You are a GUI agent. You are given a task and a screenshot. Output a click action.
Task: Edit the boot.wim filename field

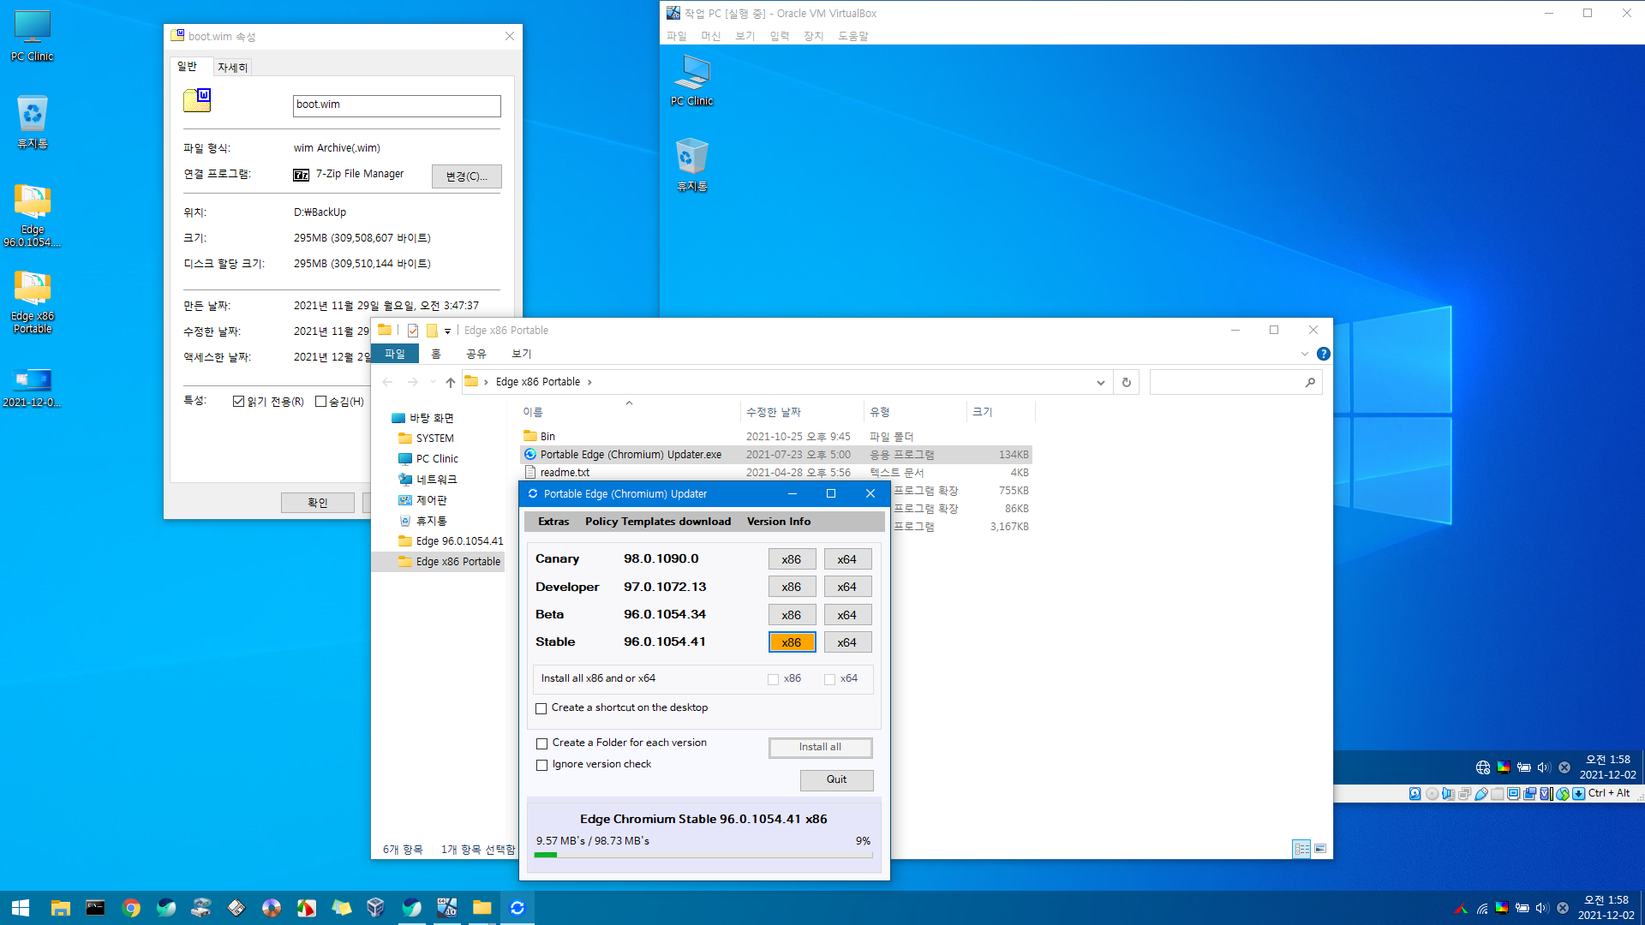pyautogui.click(x=397, y=105)
